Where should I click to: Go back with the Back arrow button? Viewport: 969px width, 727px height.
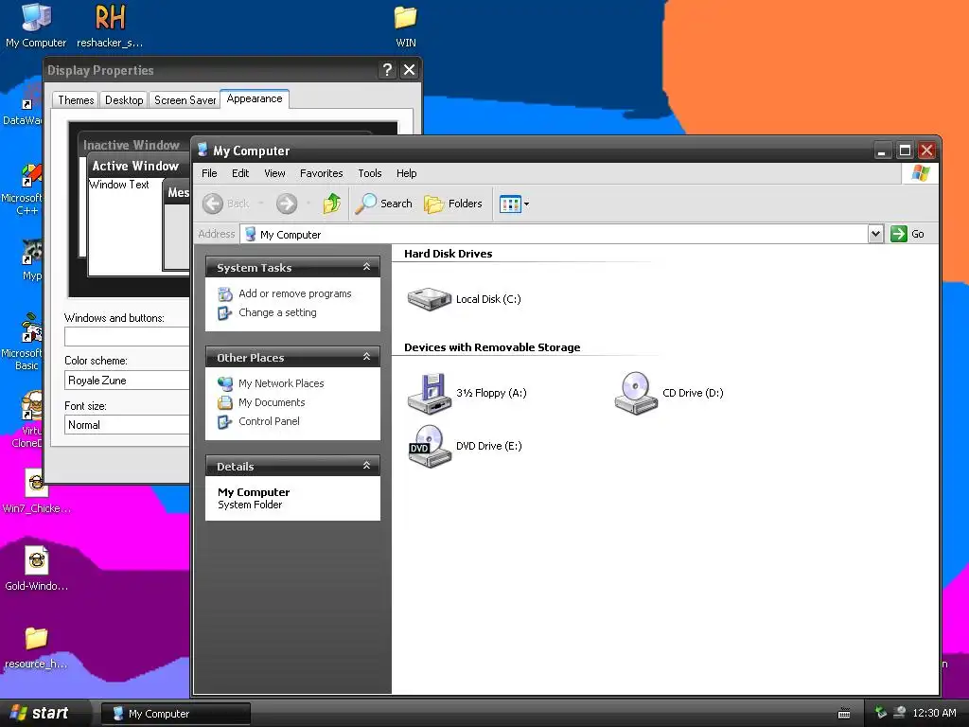226,204
